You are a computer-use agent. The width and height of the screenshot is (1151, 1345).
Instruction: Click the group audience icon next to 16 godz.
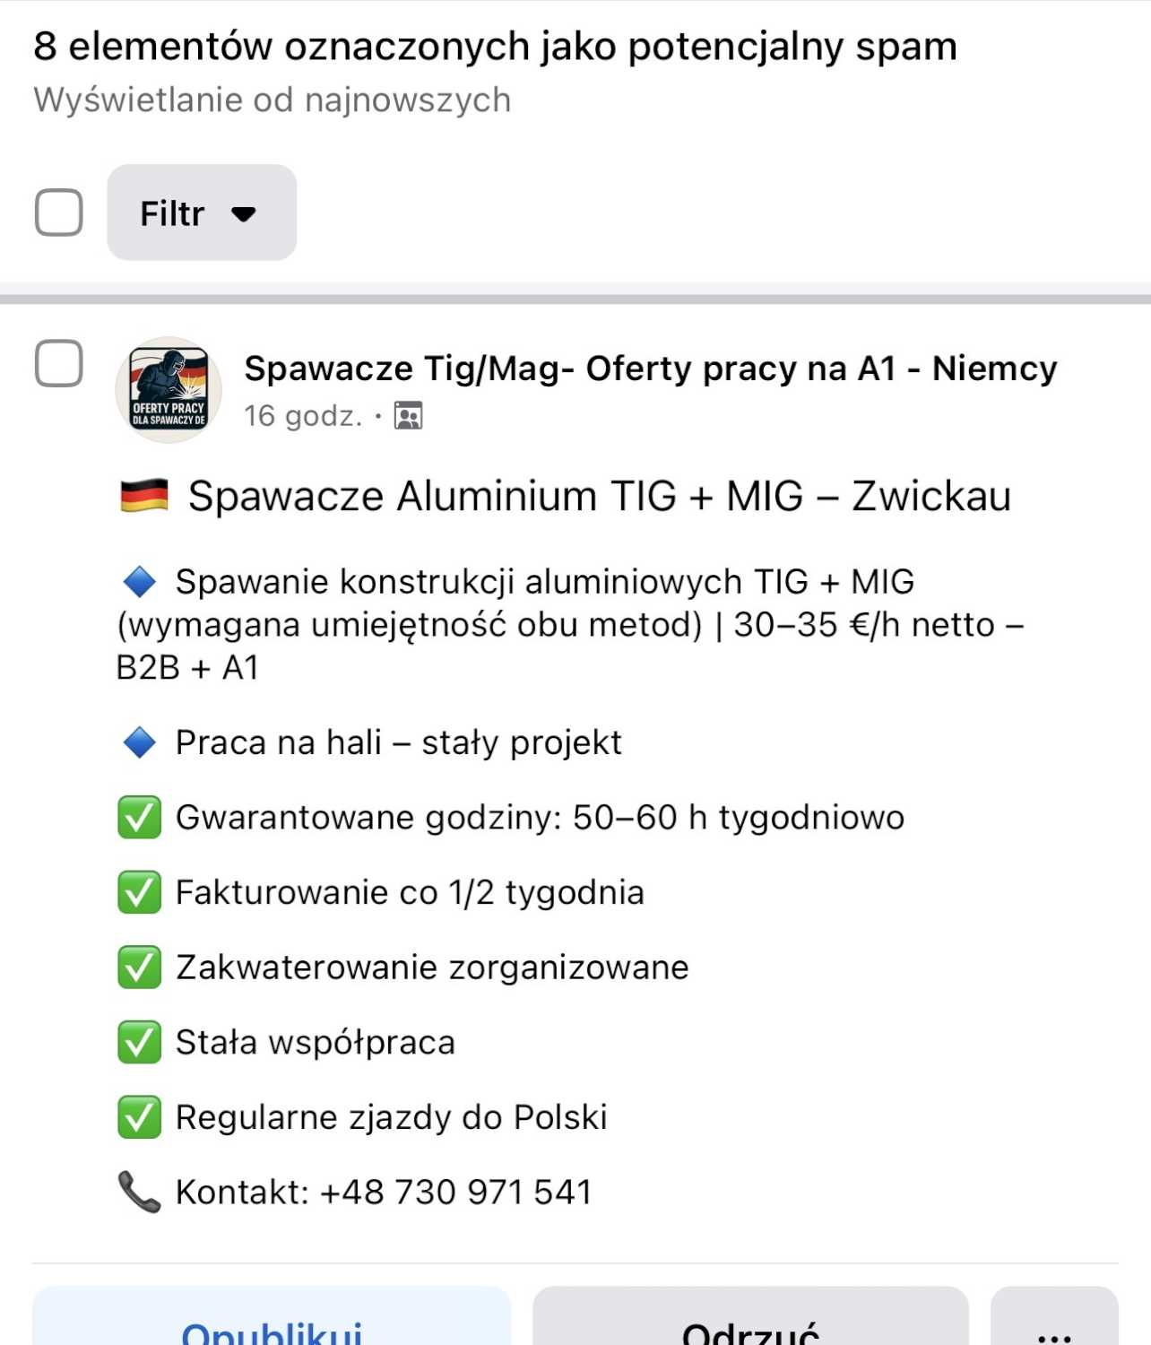(x=409, y=416)
